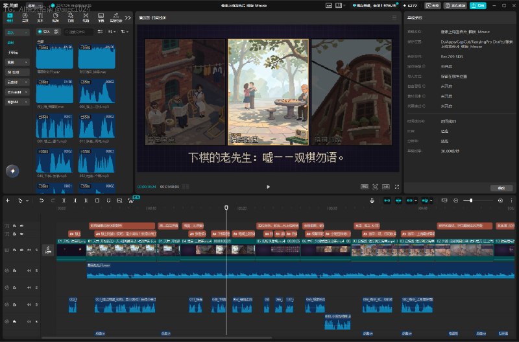This screenshot has width=519, height=342.
Task: Open the selection tool mode dropdown arrow
Action: click(x=27, y=201)
